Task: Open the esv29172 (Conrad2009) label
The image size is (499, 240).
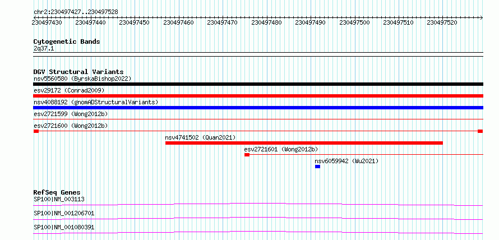Action: [69, 90]
